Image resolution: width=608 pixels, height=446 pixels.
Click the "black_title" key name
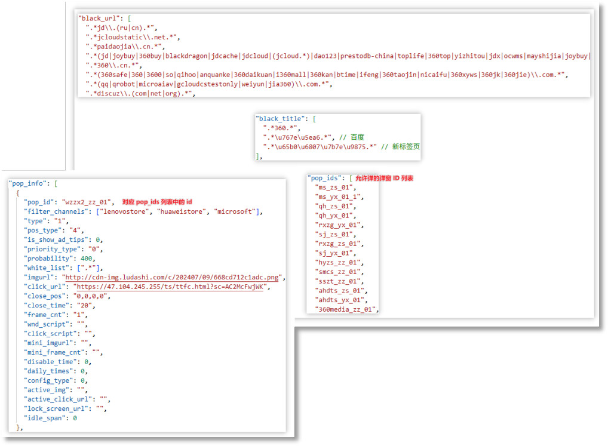click(x=279, y=118)
